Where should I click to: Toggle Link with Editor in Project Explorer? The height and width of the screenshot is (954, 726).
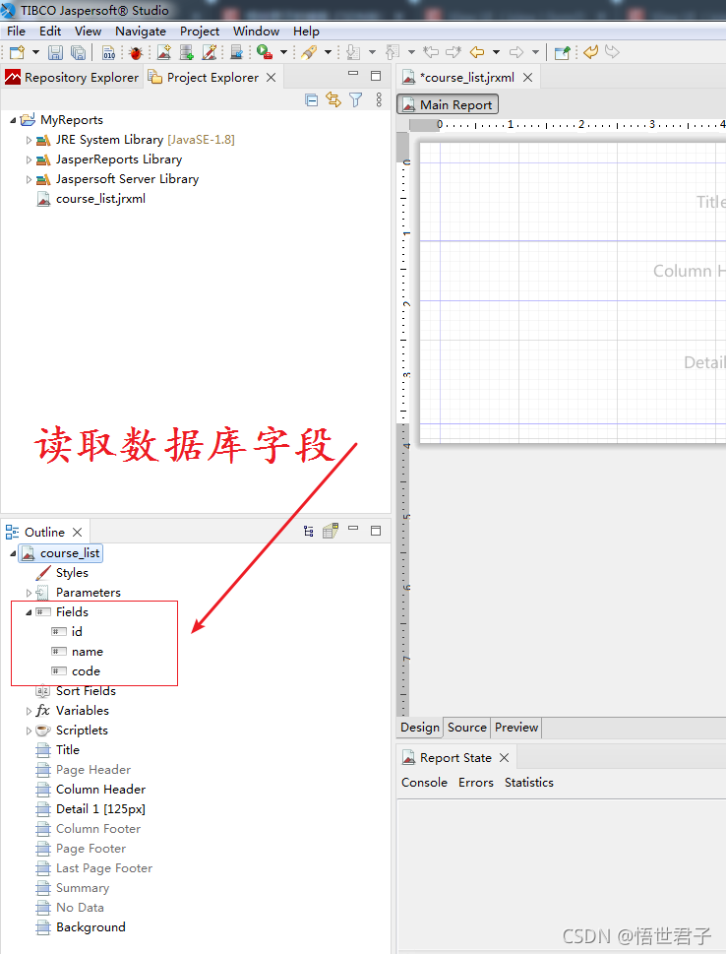tap(333, 99)
